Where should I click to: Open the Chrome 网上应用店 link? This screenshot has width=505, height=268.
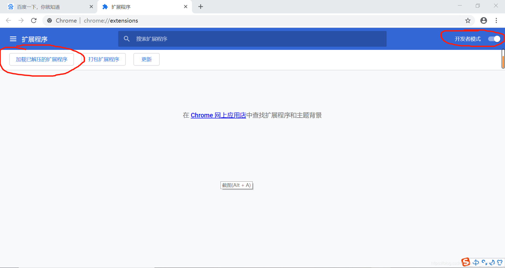218,115
